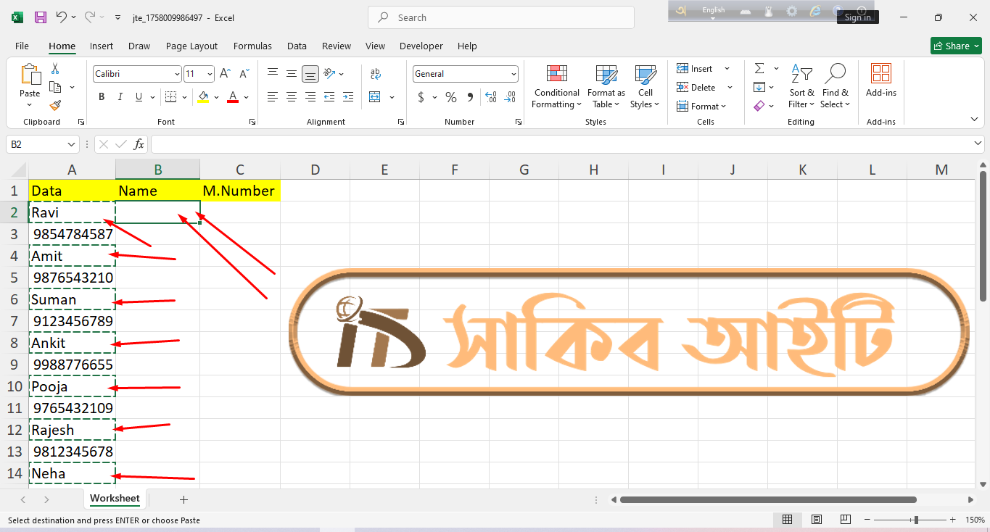Click the Cut scissors icon
The width and height of the screenshot is (990, 532).
click(x=55, y=69)
